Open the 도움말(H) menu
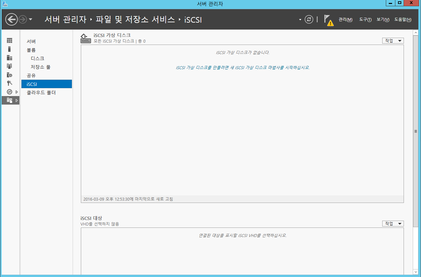 click(x=403, y=20)
